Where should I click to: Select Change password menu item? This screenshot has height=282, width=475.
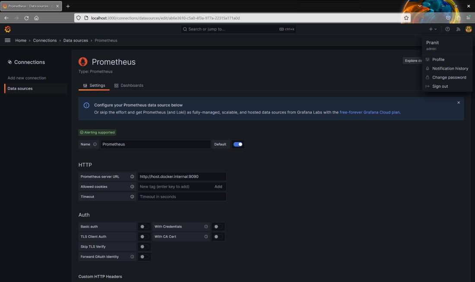(447, 77)
